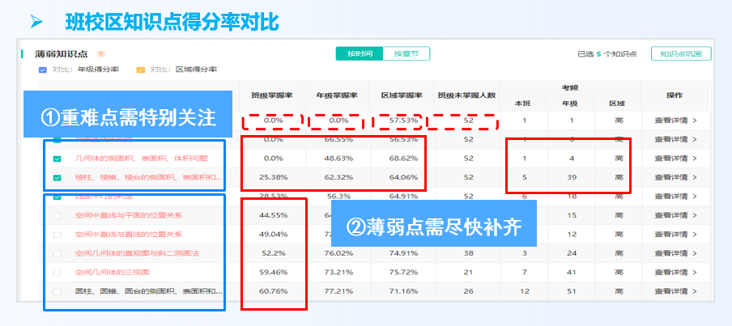Check the 圆柱、圆锥、圆台的侧面积 row checkbox
732x326 pixels.
(x=57, y=291)
